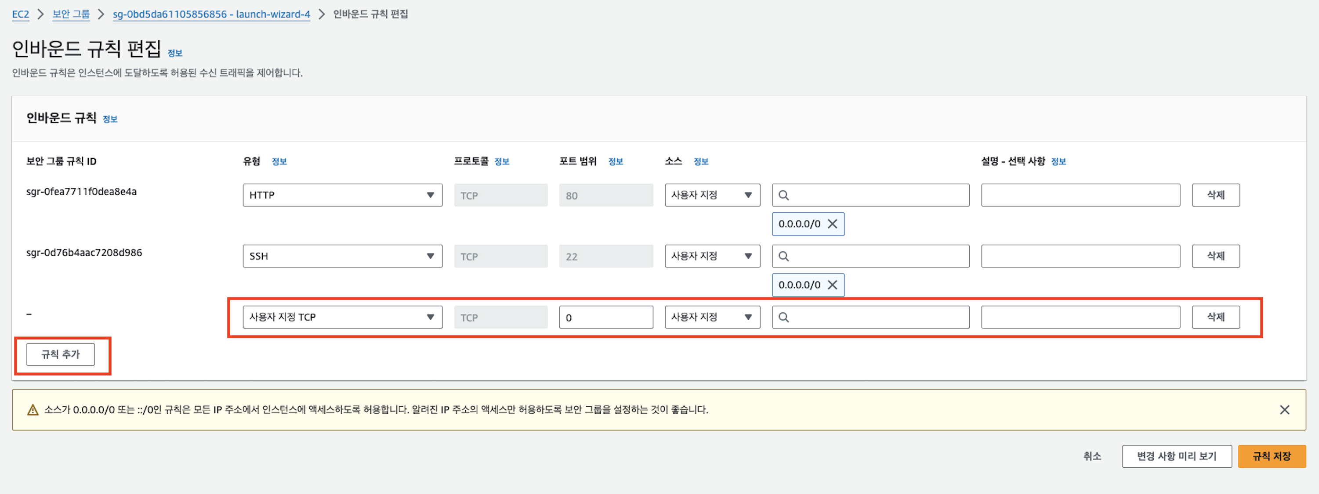
Task: Click 취소 to cancel editing
Action: (x=1092, y=456)
